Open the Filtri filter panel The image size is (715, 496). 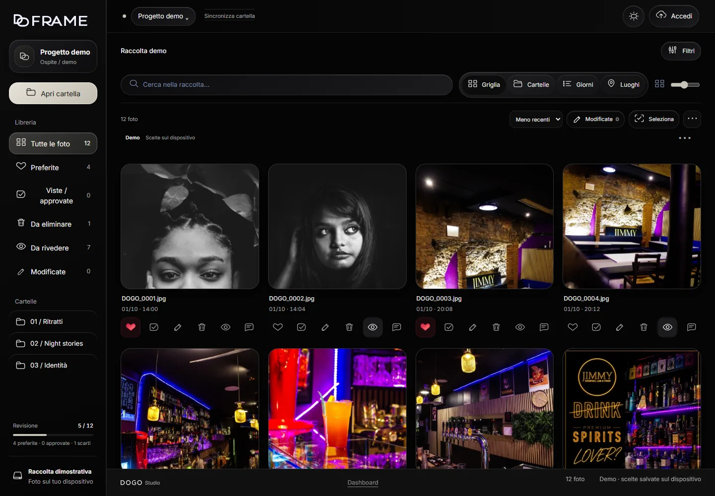point(681,51)
